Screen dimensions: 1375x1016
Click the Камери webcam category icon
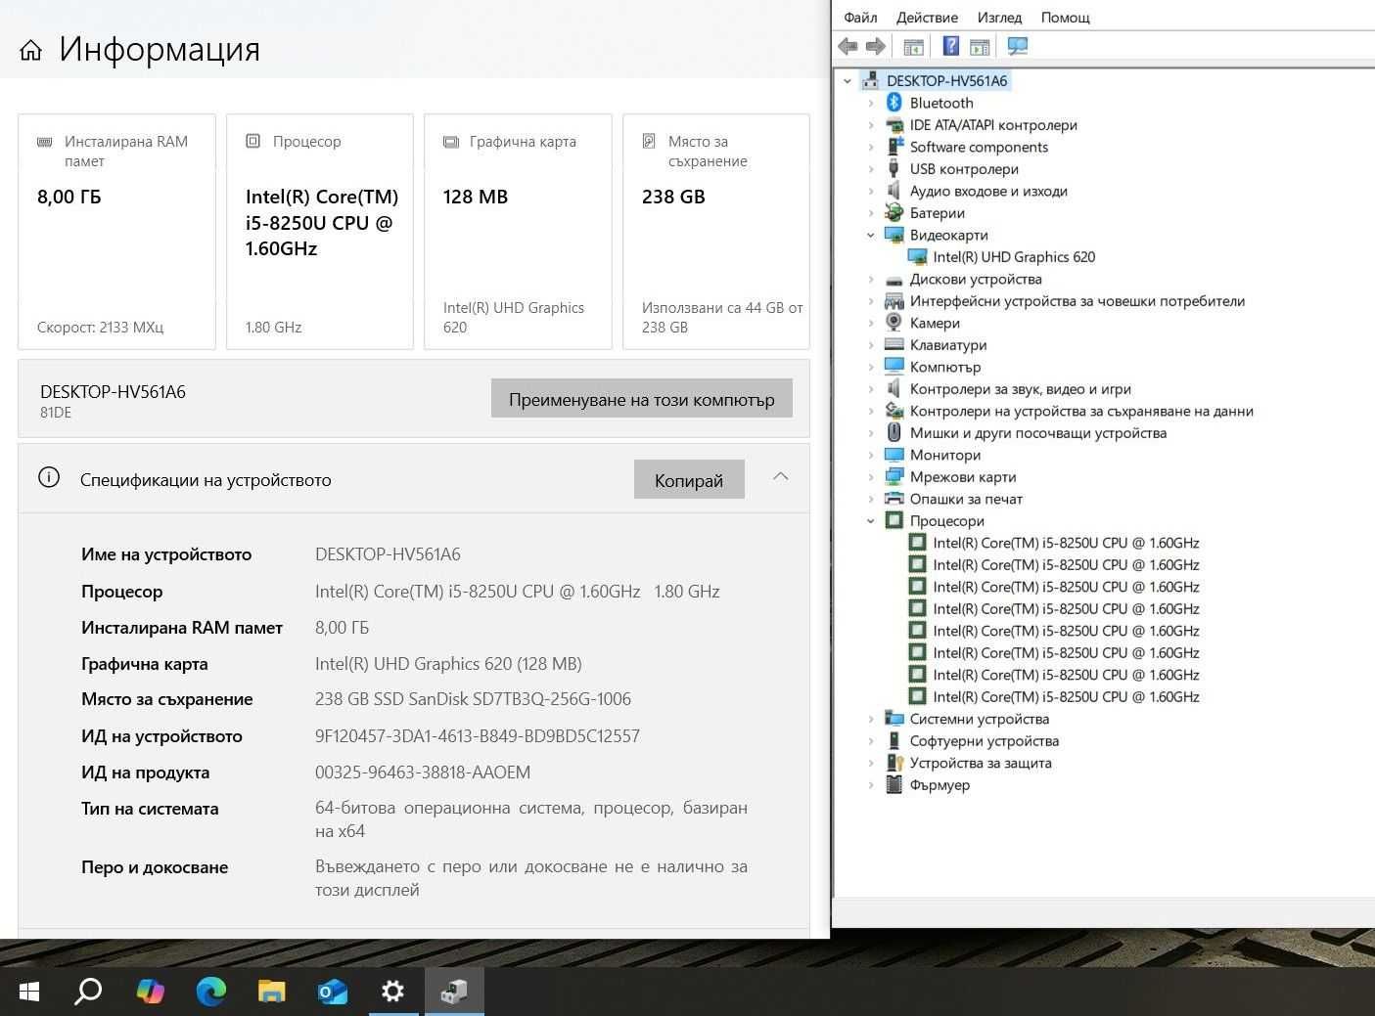click(x=894, y=323)
